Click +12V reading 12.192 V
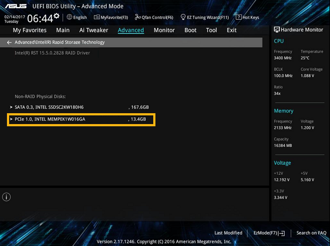 (x=282, y=180)
